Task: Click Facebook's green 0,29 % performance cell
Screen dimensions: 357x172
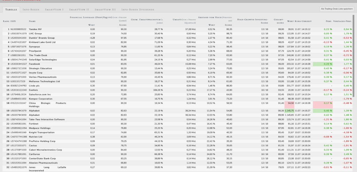Action: pyautogui.click(x=322, y=64)
